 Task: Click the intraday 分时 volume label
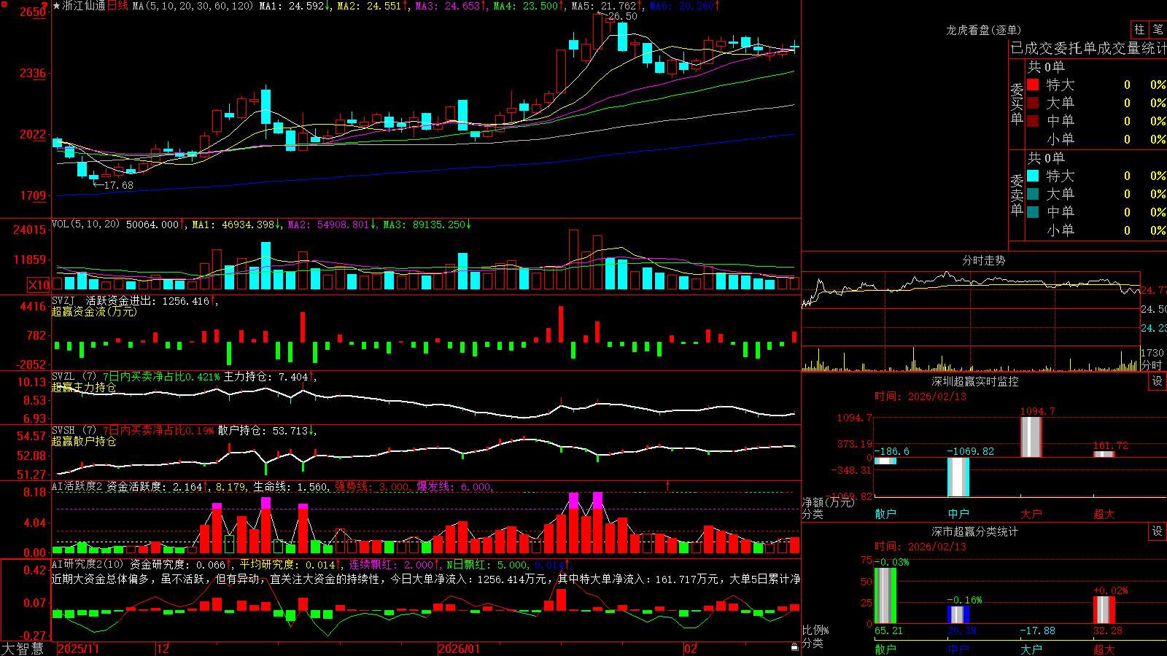[1151, 365]
